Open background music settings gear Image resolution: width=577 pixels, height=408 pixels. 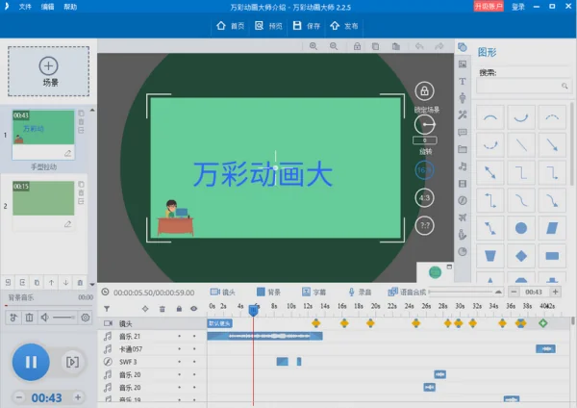click(86, 317)
